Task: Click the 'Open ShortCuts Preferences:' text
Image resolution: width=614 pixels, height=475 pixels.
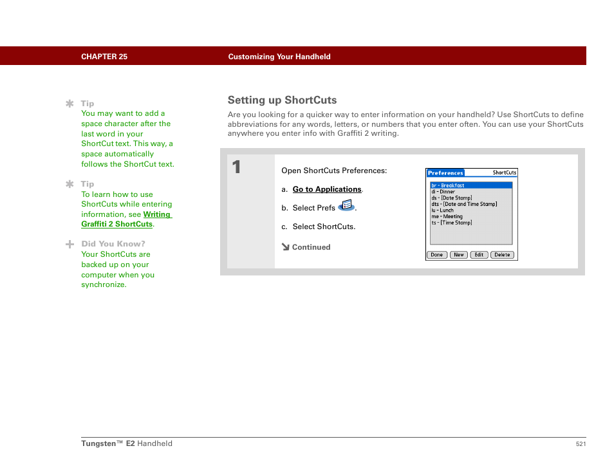Action: (x=334, y=171)
